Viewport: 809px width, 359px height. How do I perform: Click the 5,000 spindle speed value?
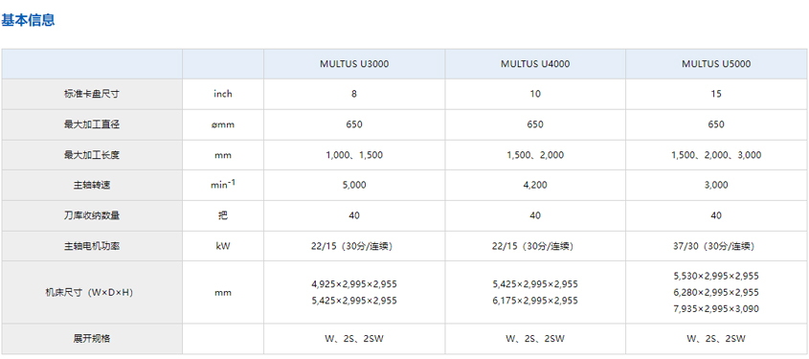coord(354,185)
